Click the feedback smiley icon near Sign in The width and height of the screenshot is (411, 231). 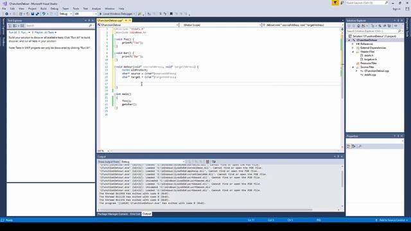[x=407, y=8]
